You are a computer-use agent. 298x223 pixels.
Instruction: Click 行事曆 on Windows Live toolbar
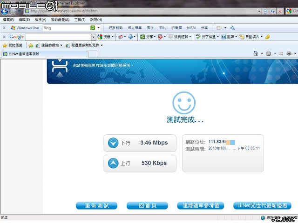point(176,28)
